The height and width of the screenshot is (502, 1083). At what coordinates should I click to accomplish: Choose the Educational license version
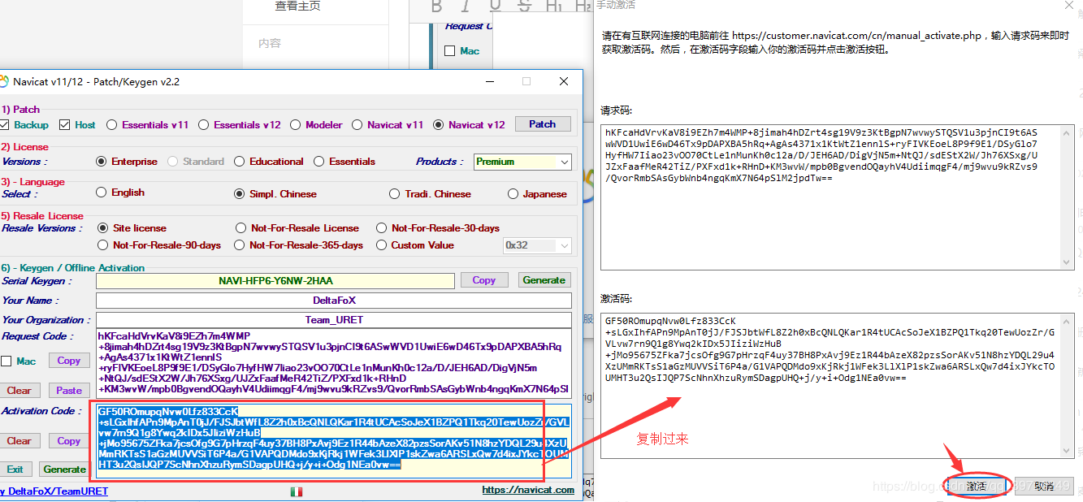[x=239, y=161]
